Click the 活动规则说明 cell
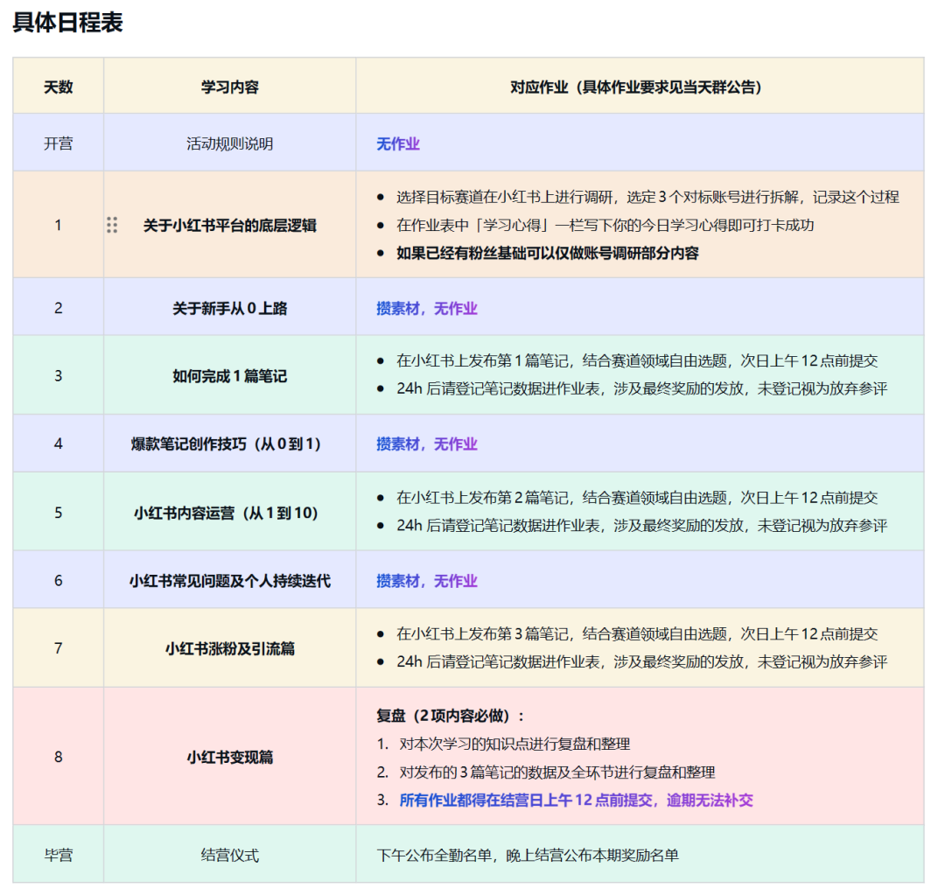The height and width of the screenshot is (895, 945). pyautogui.click(x=229, y=143)
